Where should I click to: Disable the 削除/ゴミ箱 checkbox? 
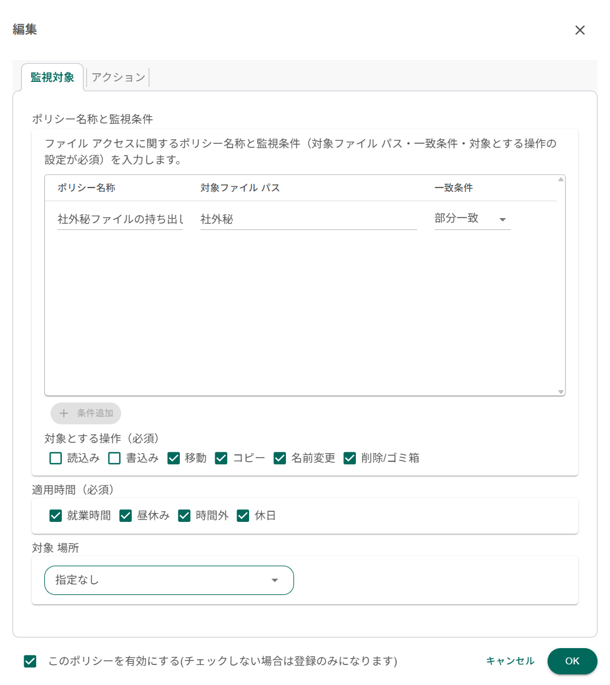tap(350, 458)
